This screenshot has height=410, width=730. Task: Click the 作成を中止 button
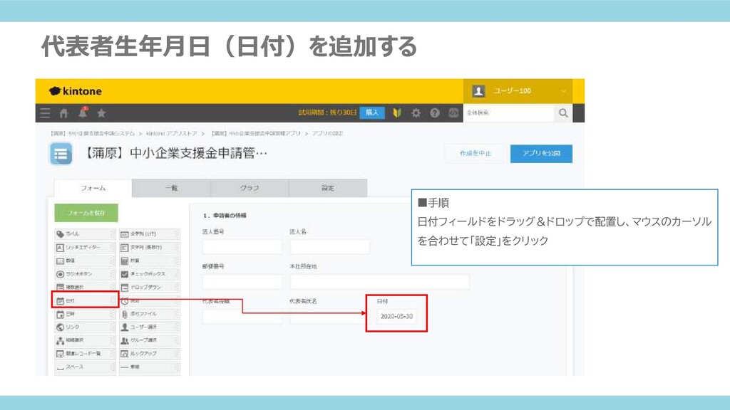(x=475, y=154)
